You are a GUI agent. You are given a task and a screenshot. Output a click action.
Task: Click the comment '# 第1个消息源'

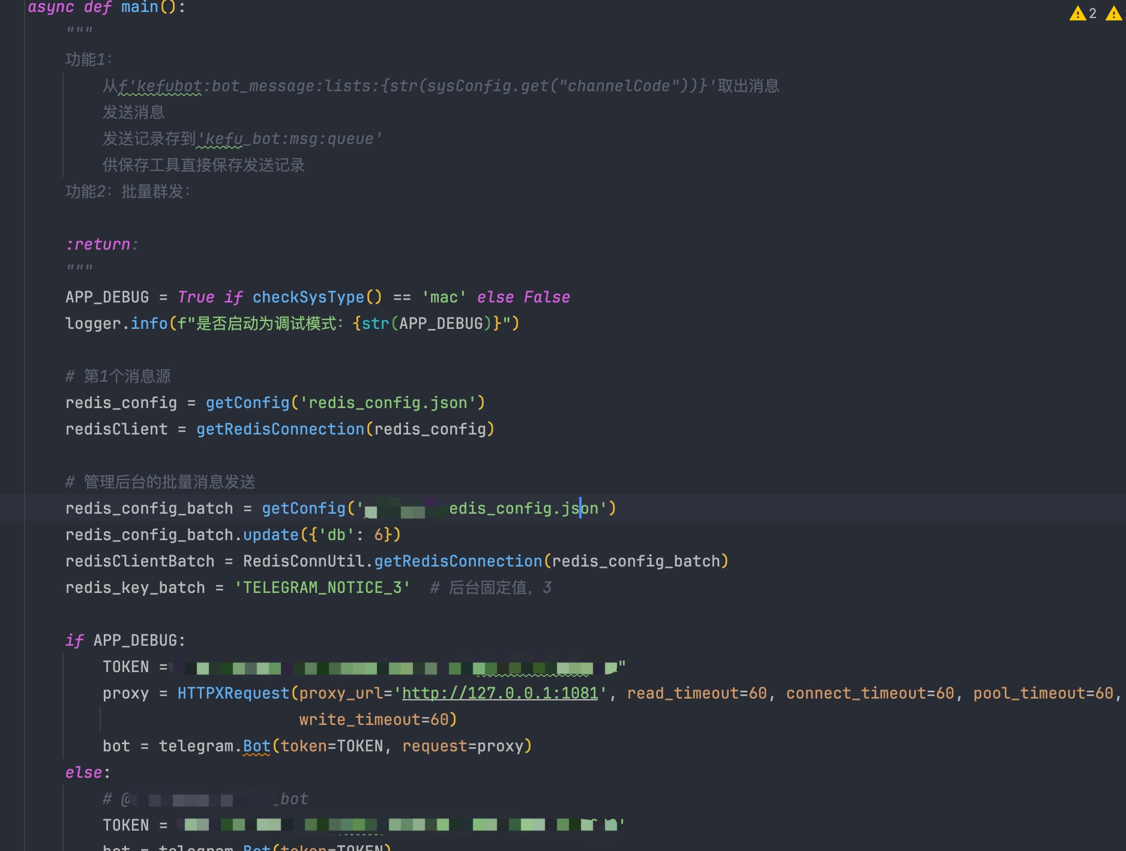(x=118, y=376)
